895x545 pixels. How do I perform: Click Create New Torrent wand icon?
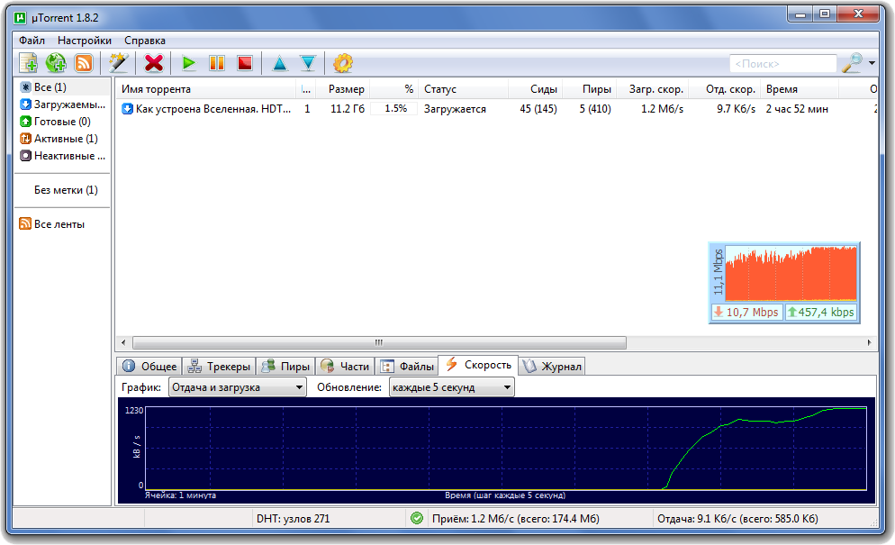[119, 63]
